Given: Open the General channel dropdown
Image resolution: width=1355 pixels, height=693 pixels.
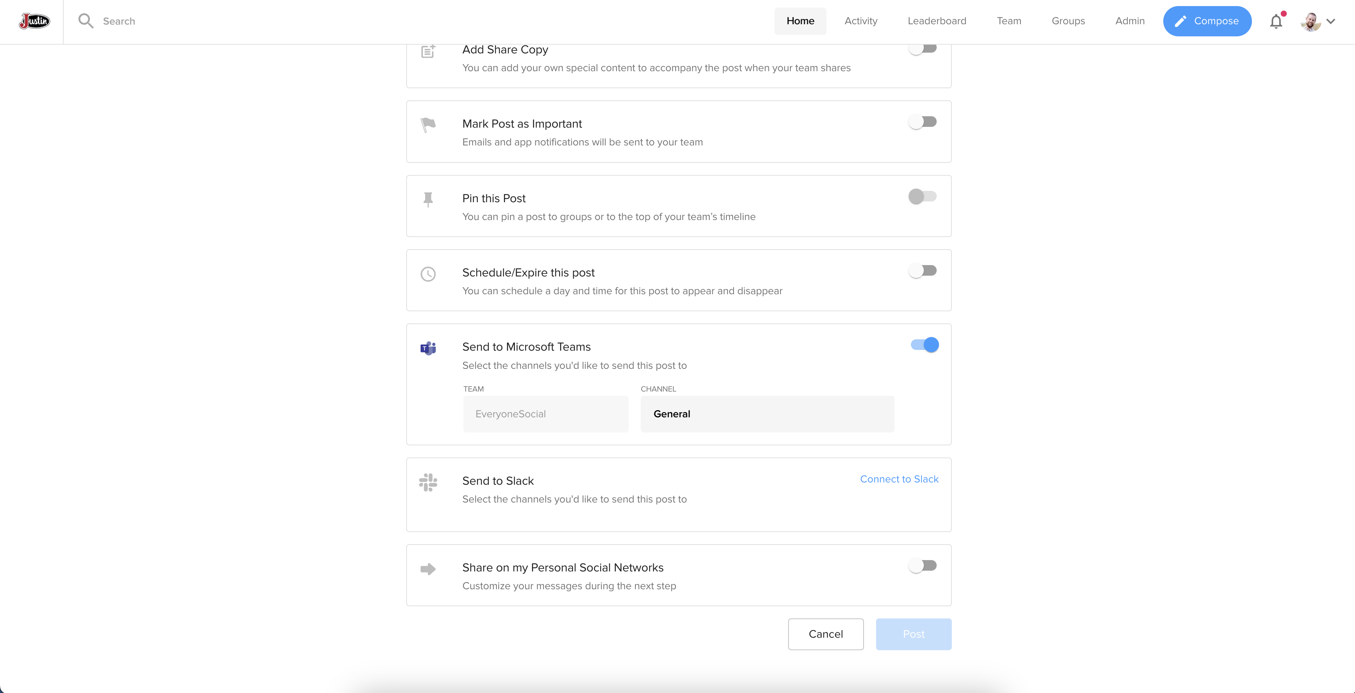Looking at the screenshot, I should tap(767, 414).
